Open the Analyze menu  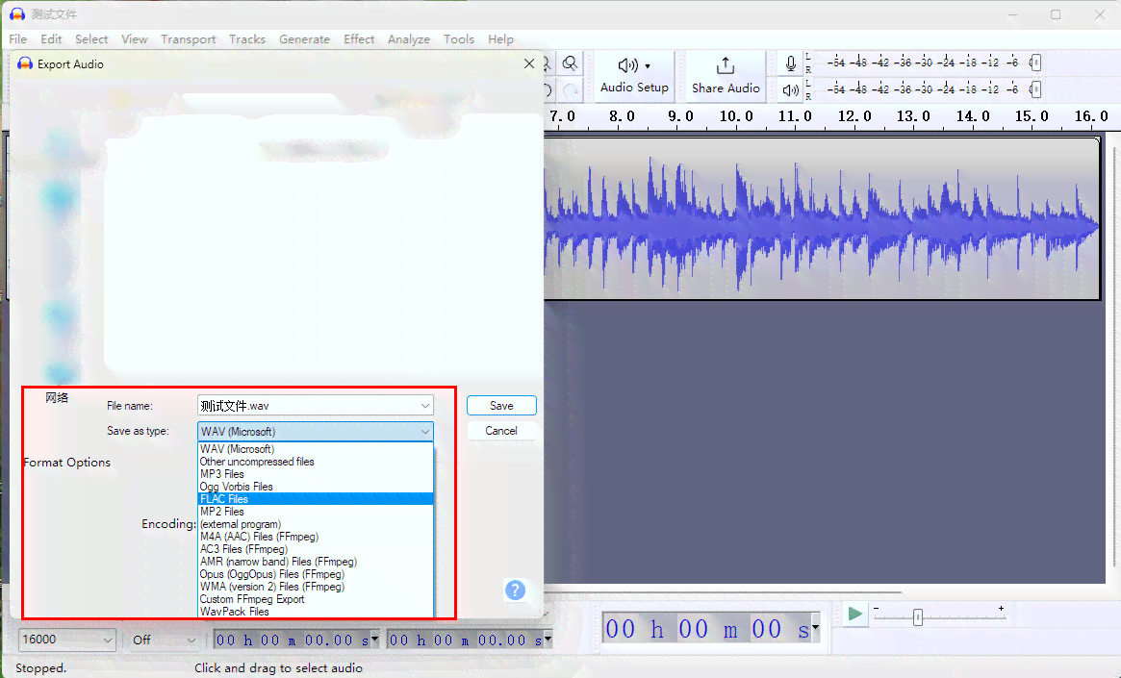(x=409, y=39)
